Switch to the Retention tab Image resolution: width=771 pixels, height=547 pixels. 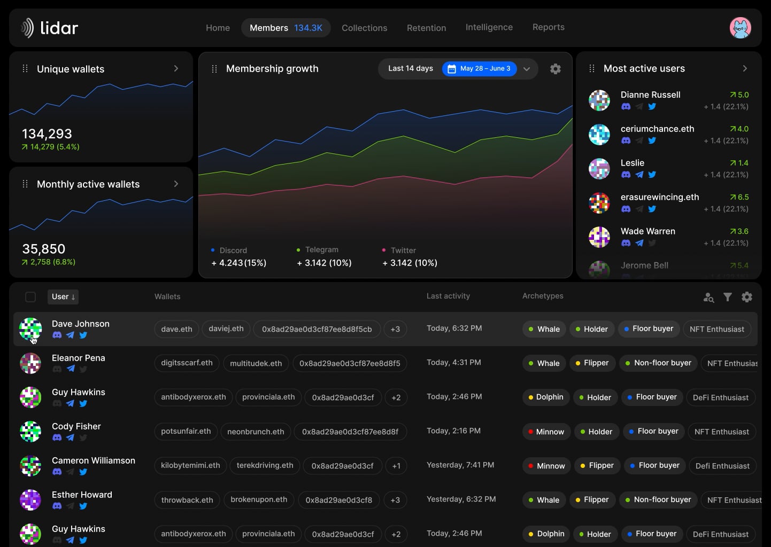tap(426, 28)
